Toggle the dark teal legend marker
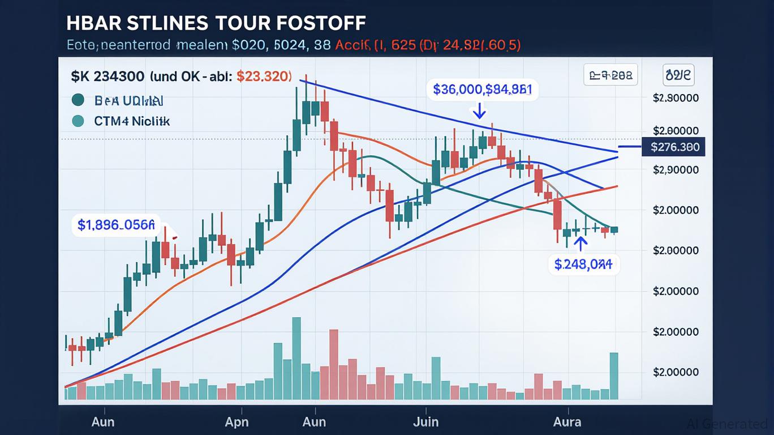 [79, 100]
